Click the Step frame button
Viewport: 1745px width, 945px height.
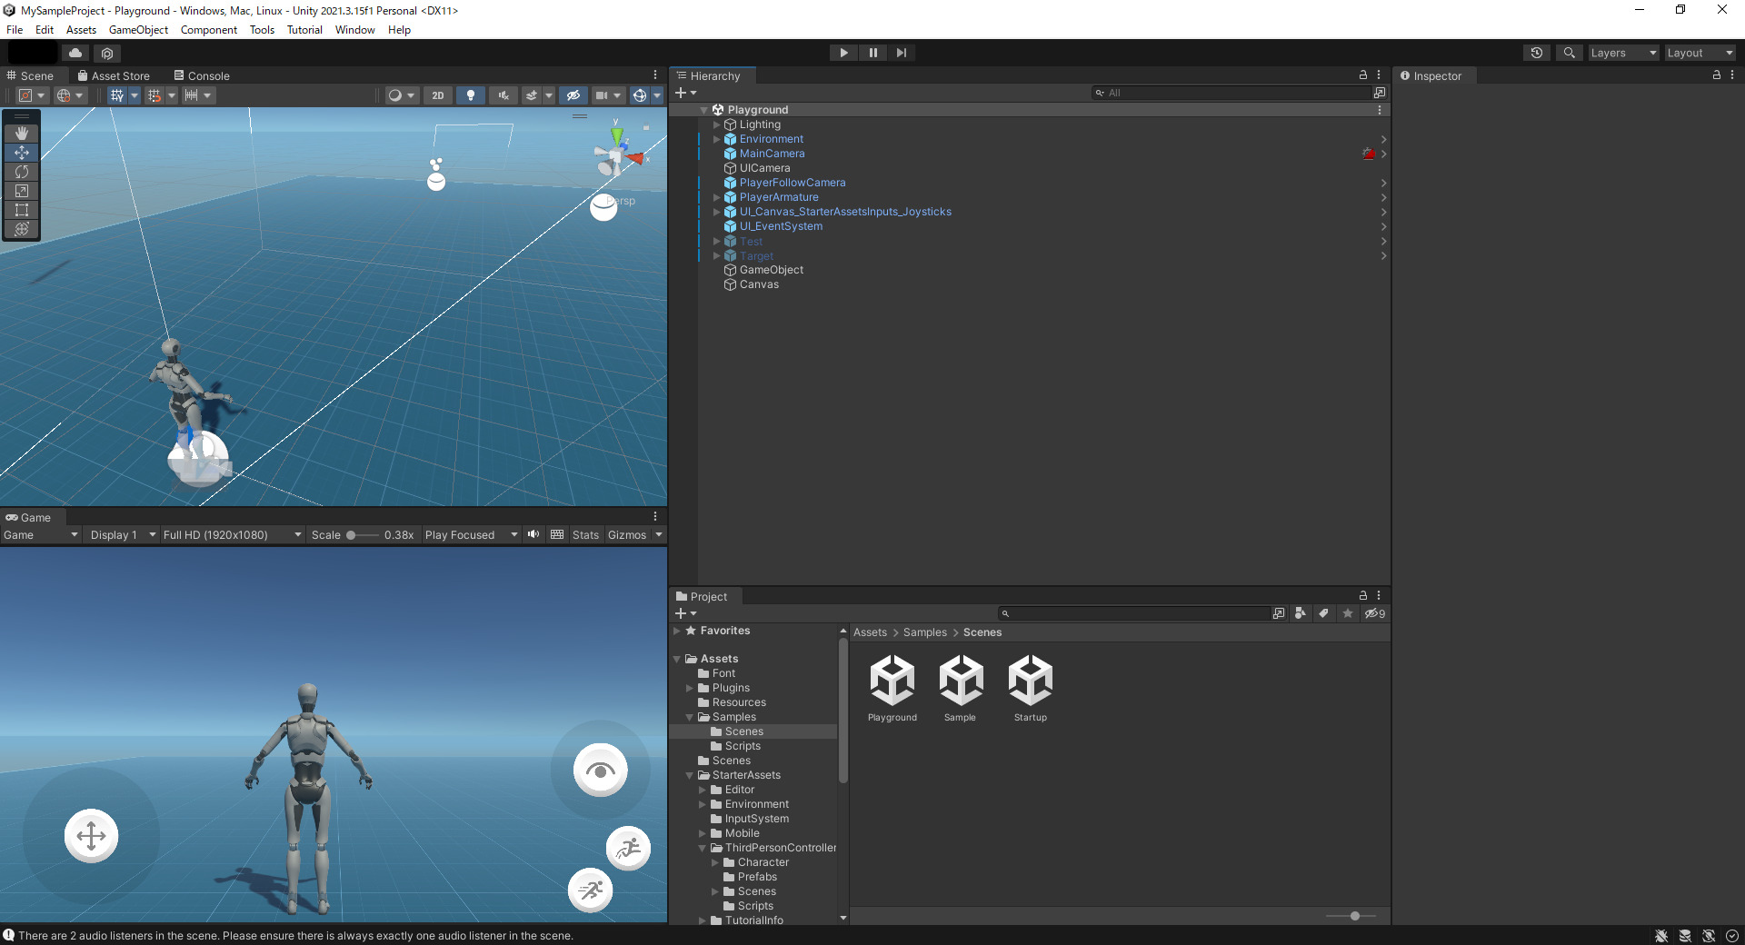[x=901, y=53]
